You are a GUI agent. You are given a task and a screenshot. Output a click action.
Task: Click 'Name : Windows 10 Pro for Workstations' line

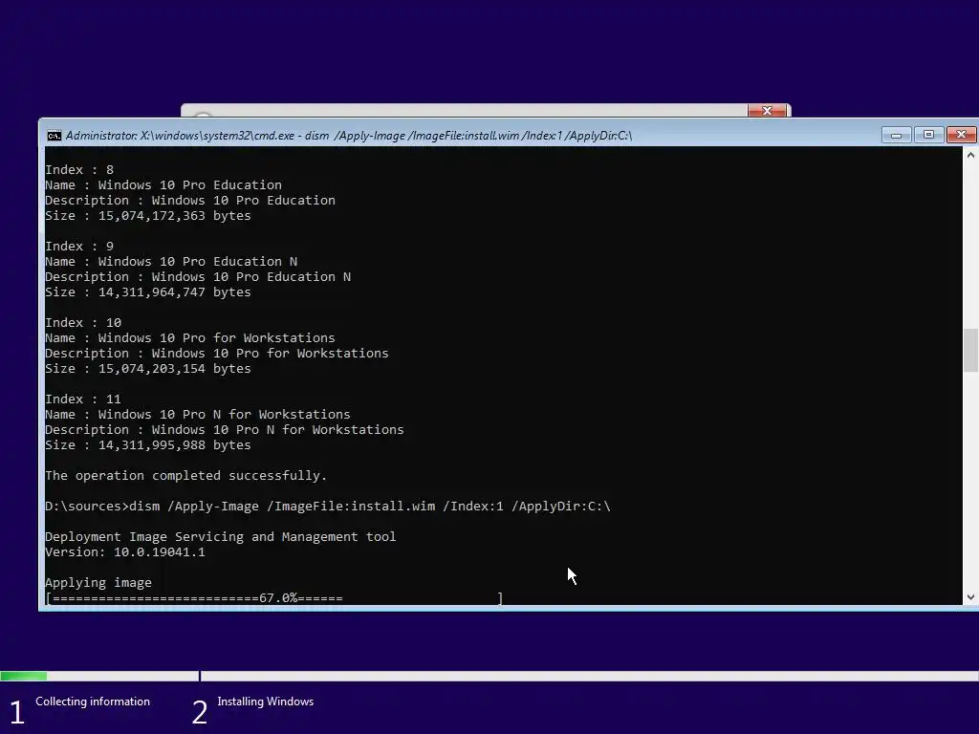pos(190,337)
